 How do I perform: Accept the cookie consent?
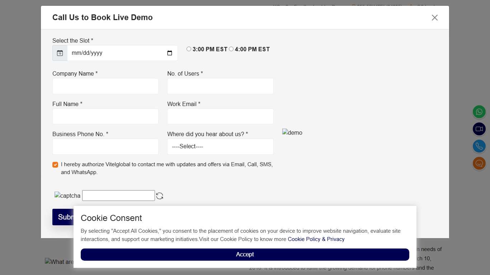245,255
